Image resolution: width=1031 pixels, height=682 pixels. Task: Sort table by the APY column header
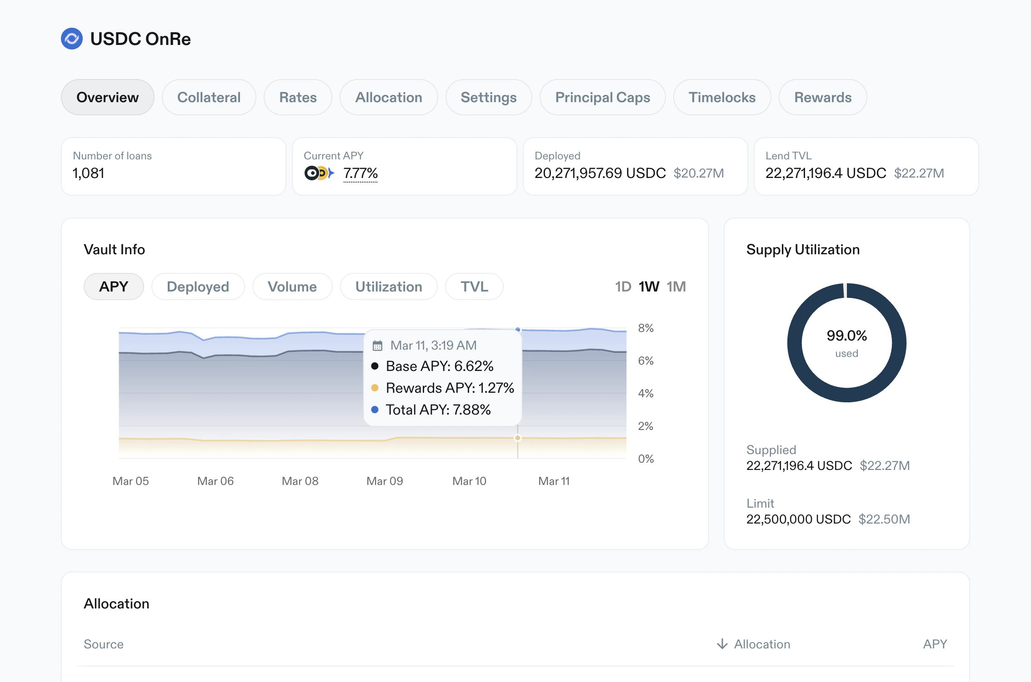(x=935, y=644)
